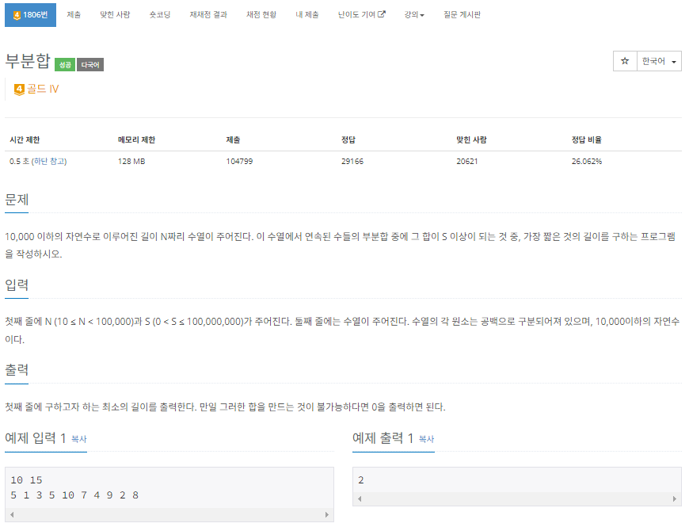Click the tier badge icon in the 1806번 tab
689x527 pixels.
17,15
